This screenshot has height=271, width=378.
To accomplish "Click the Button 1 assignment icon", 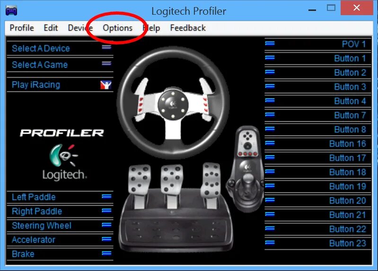I will [x=270, y=57].
